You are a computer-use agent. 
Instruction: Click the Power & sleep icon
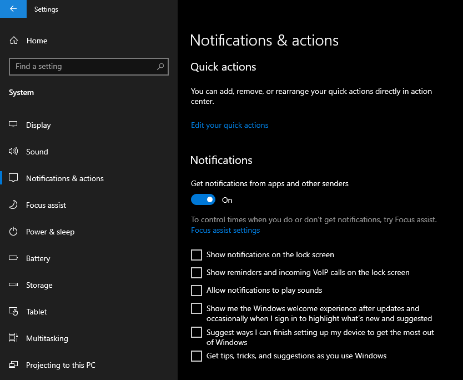click(13, 231)
